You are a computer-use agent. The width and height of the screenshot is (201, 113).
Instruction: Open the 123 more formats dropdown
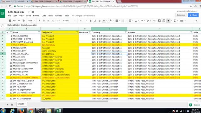57,21
